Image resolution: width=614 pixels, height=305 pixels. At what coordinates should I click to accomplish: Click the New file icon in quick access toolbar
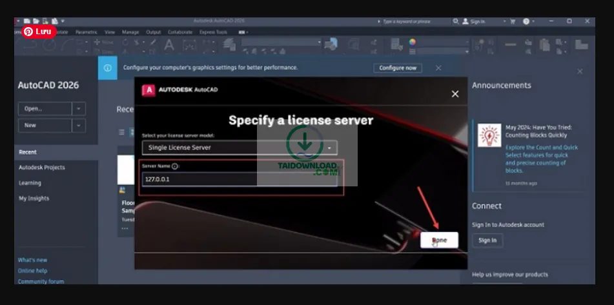click(x=26, y=21)
